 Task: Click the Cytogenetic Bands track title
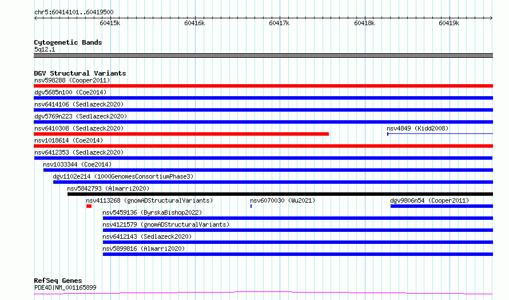(68, 42)
